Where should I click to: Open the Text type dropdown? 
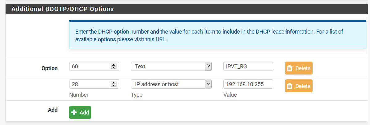[168, 66]
